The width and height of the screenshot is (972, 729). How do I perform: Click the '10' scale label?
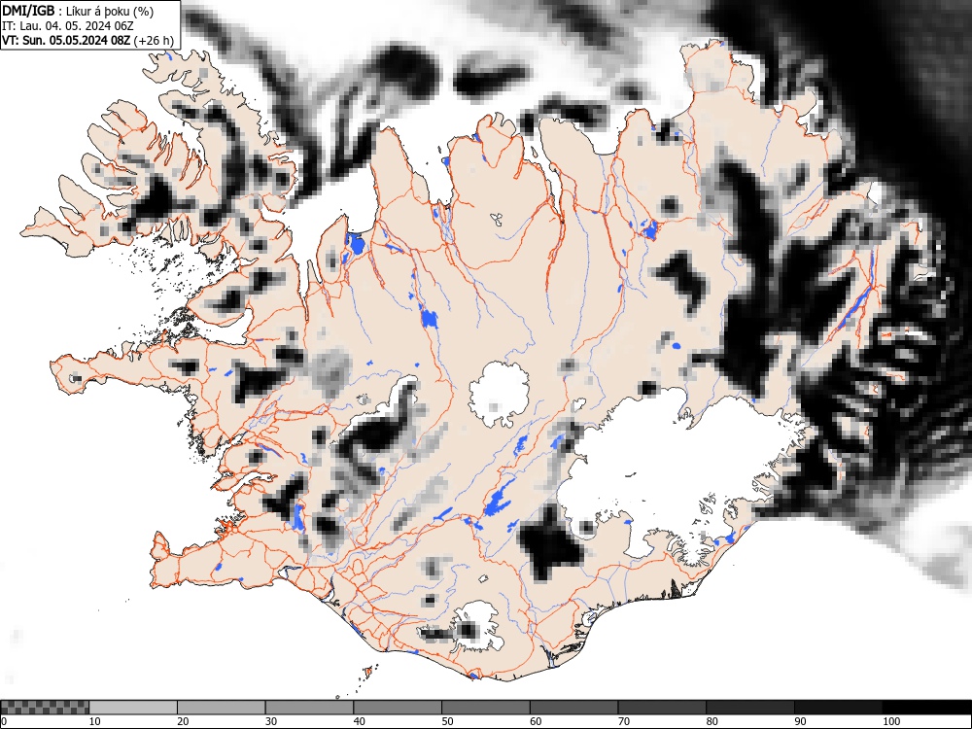tap(95, 721)
